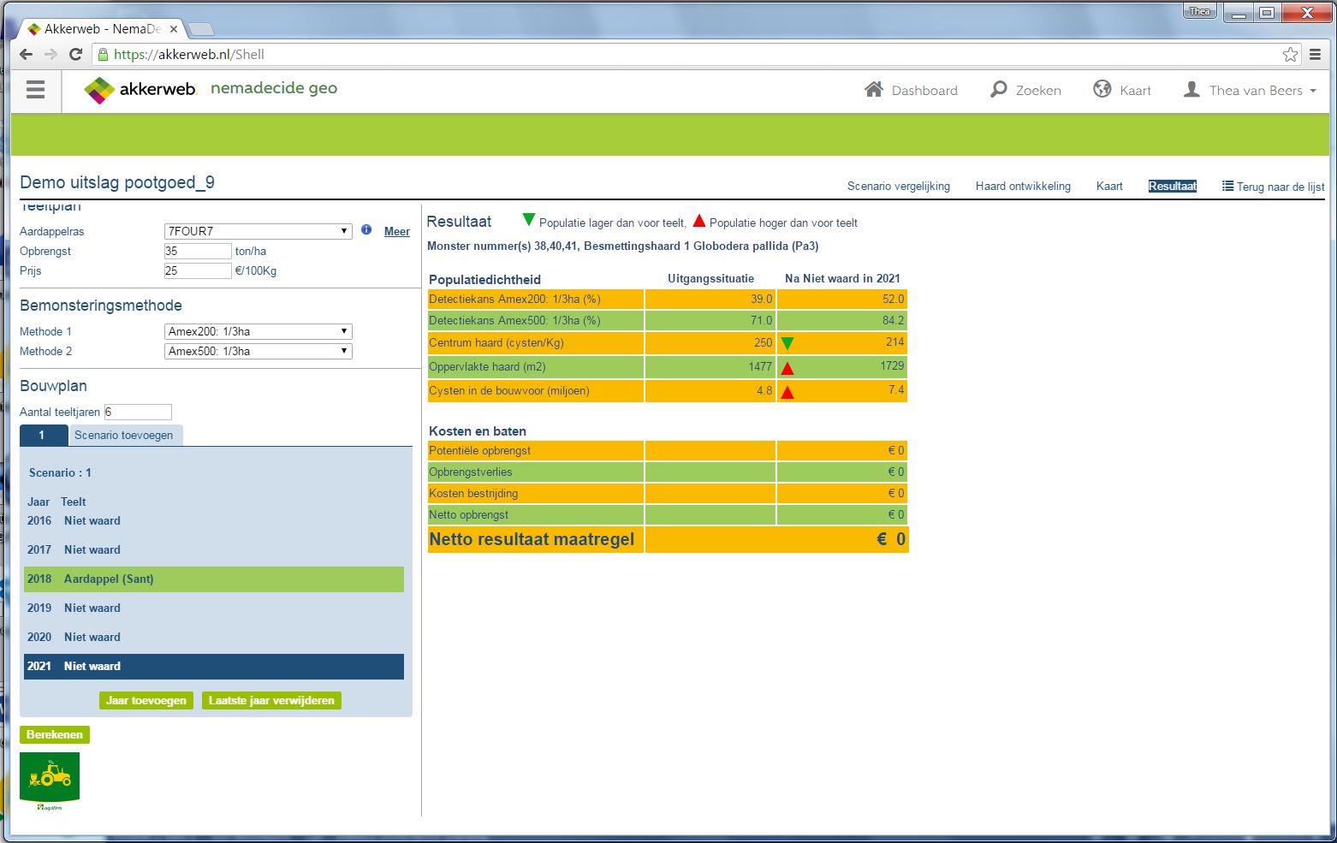The width and height of the screenshot is (1337, 843).
Task: Open the Chrome menu icon
Action: tap(1316, 54)
